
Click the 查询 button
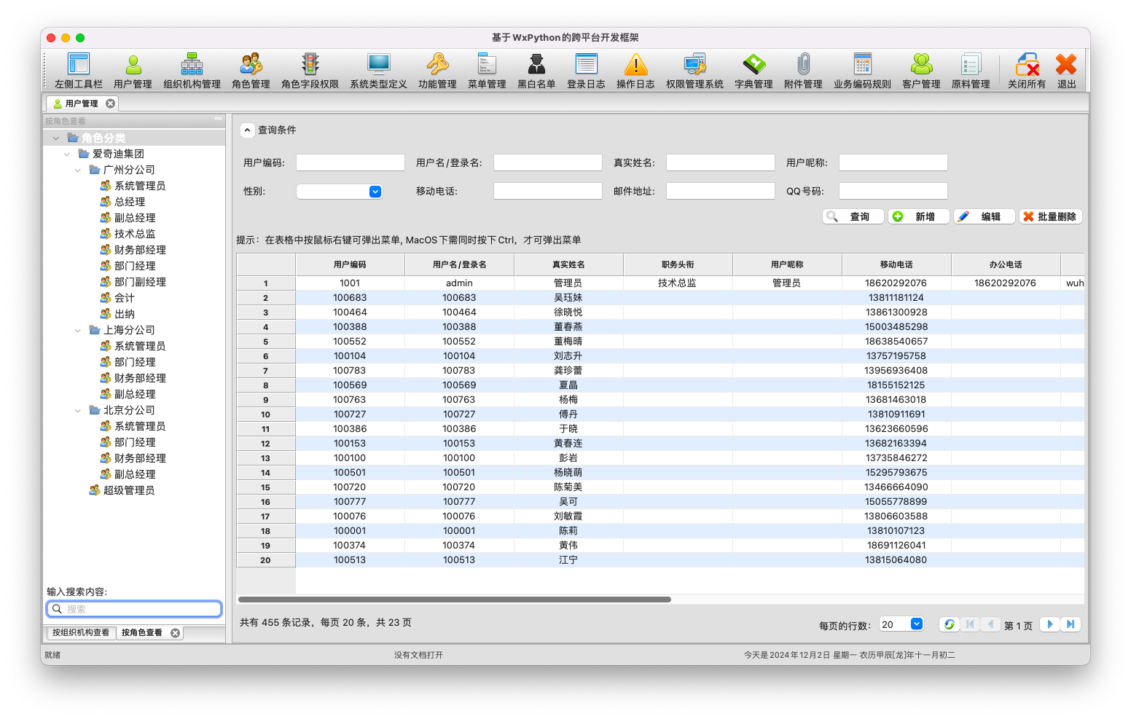point(853,217)
